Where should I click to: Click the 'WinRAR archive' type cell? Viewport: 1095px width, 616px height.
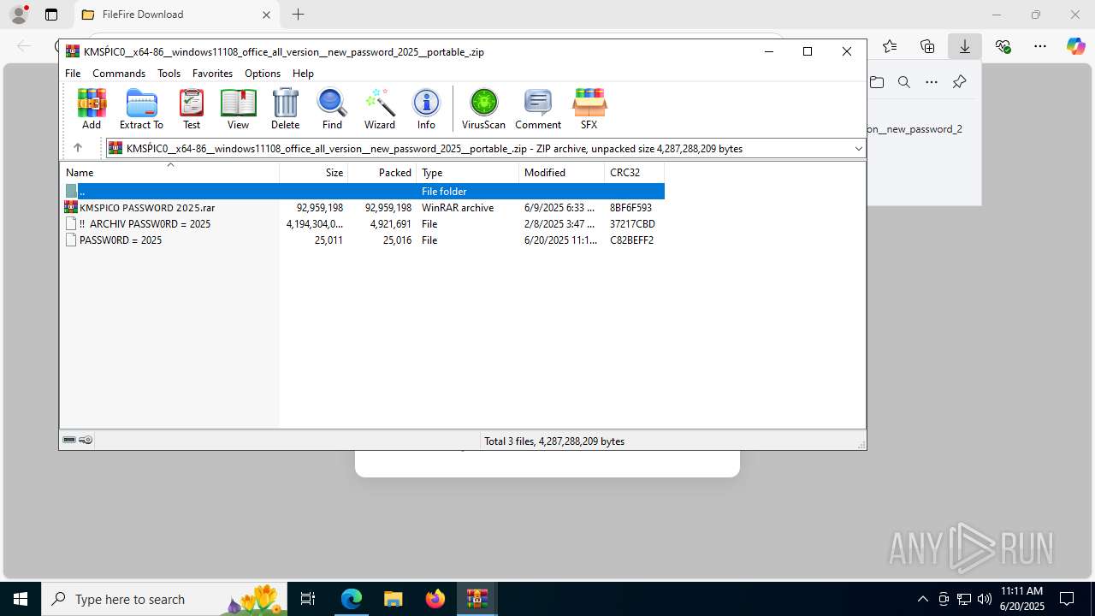(458, 208)
